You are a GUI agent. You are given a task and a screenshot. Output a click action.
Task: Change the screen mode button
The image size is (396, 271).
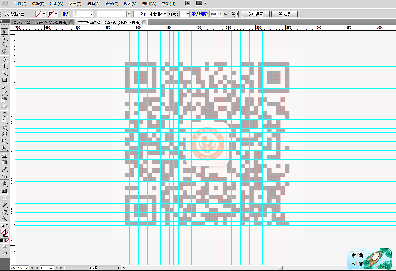click(x=4, y=253)
